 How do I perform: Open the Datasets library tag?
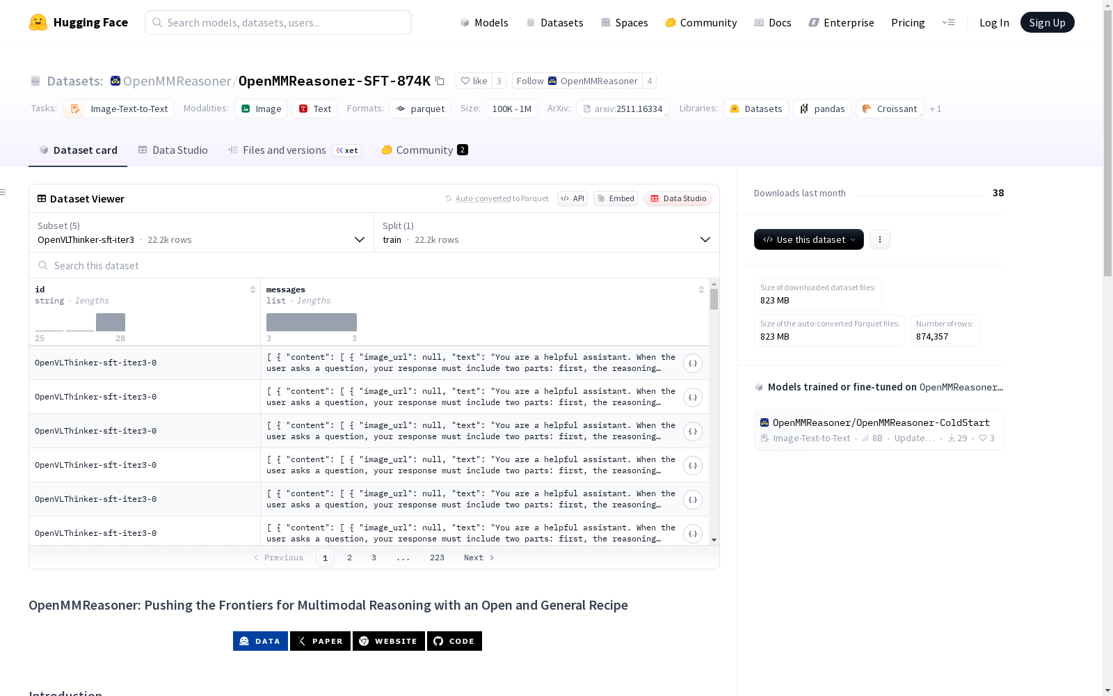point(755,109)
